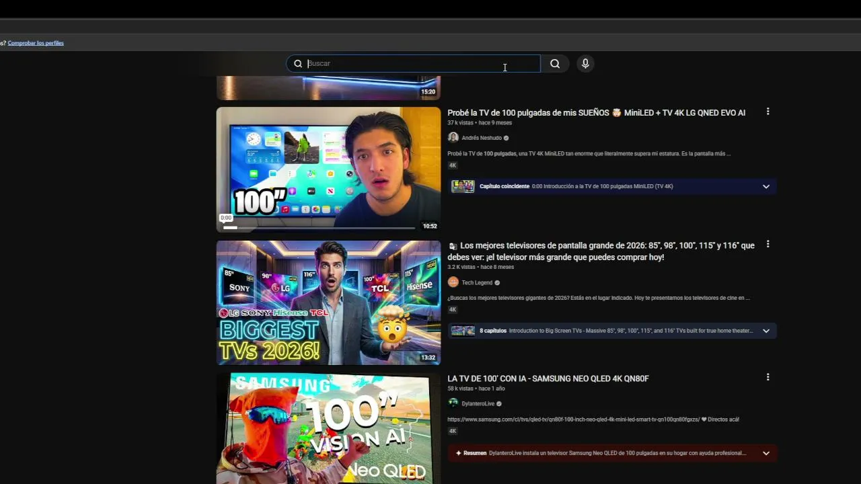861x484 pixels.
Task: Click the verified badge beside Andrés Neshudo
Action: click(x=507, y=138)
